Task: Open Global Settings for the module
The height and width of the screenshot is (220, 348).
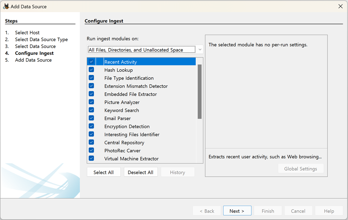Action: 301,168
